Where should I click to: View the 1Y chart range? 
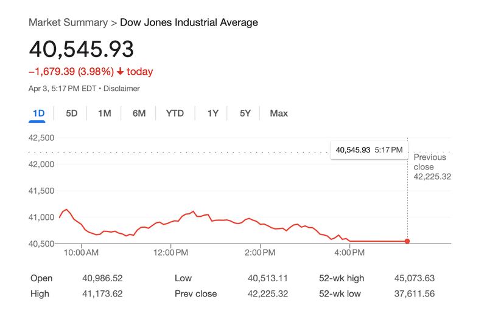(212, 113)
